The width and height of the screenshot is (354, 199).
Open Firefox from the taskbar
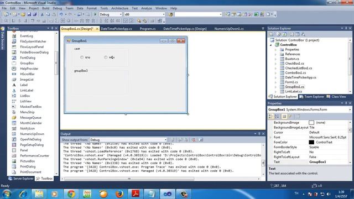pyautogui.click(x=119, y=194)
